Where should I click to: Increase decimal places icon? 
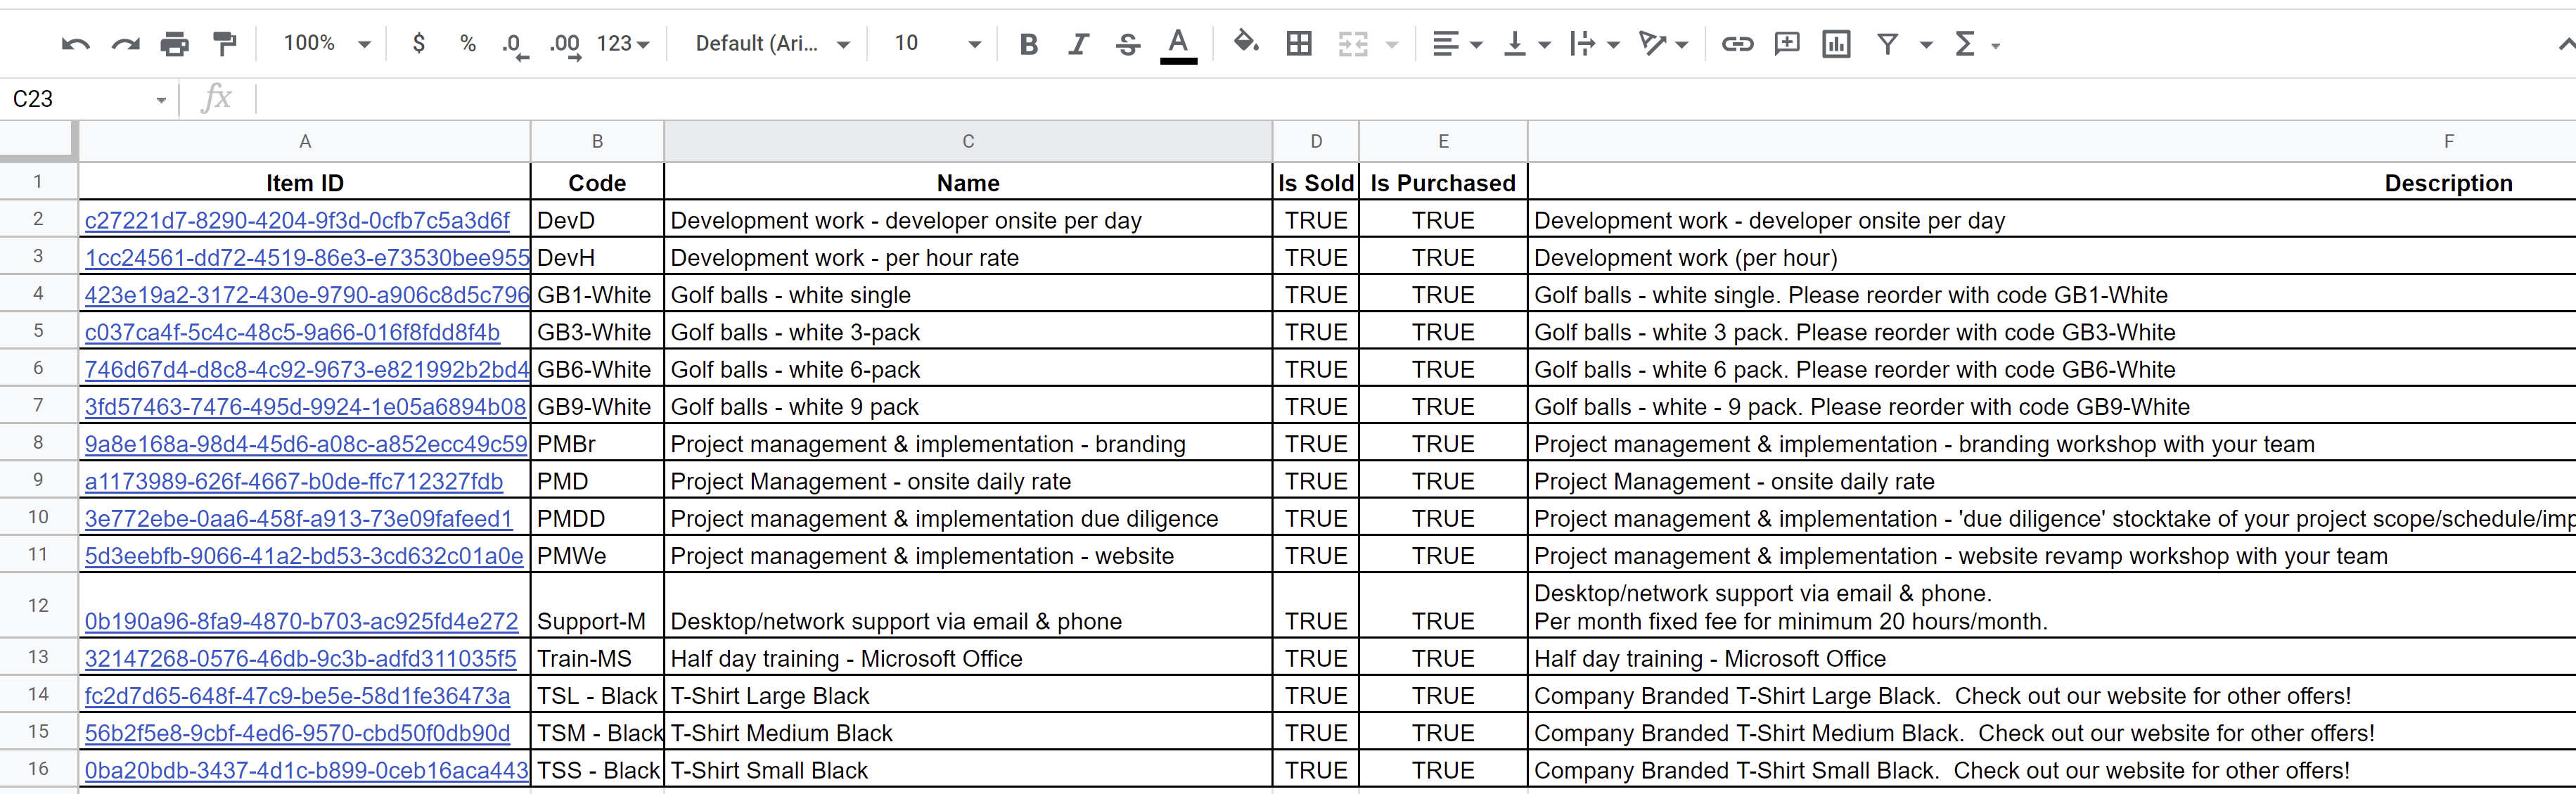coord(566,45)
